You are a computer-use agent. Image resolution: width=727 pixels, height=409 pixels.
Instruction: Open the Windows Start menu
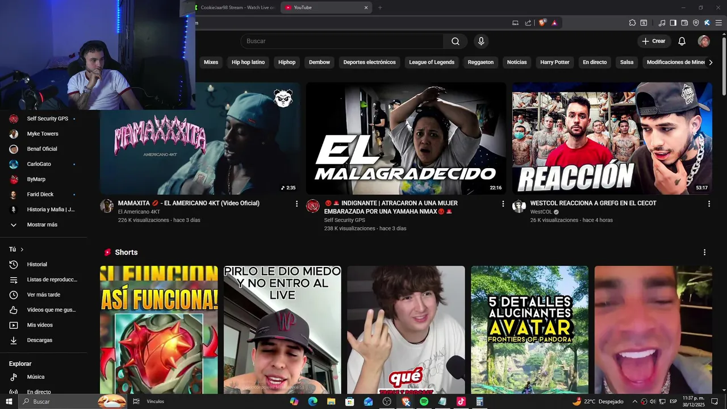[x=9, y=402]
